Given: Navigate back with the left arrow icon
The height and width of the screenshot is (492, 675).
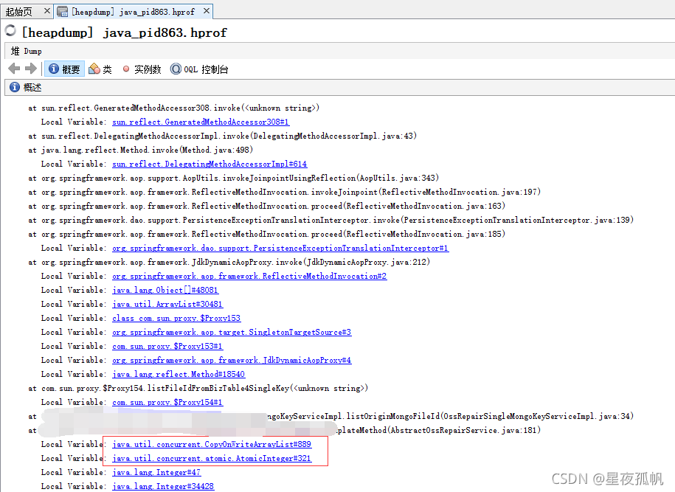Looking at the screenshot, I should tap(13, 69).
